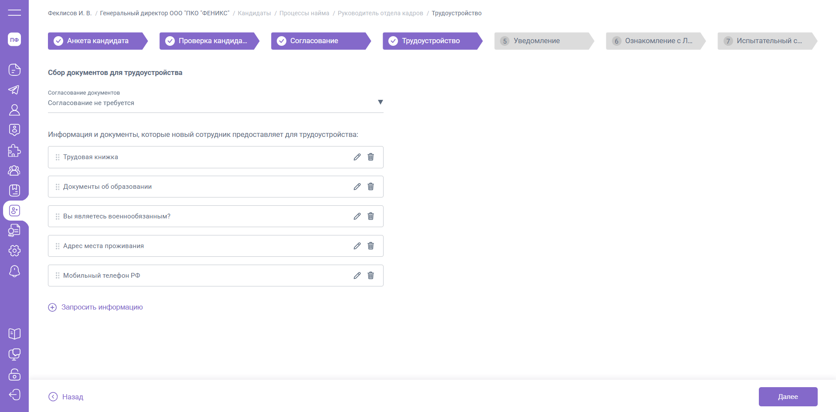Grab the drag handle of Вы являетесь военнообязанным
Screen dimensions: 836x412
coord(58,216)
